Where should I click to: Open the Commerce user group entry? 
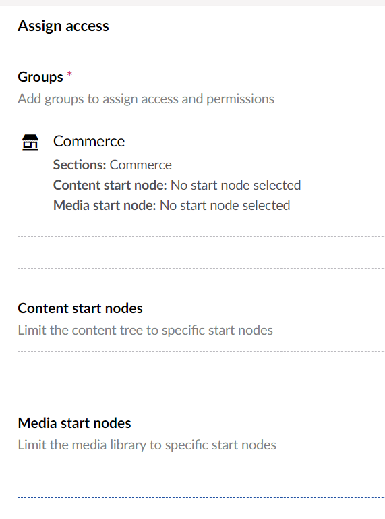(88, 141)
